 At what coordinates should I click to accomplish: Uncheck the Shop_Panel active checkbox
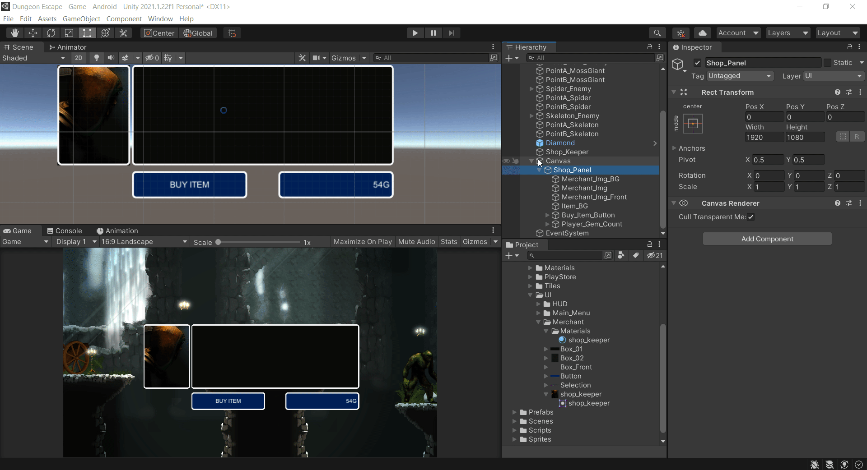pyautogui.click(x=698, y=63)
